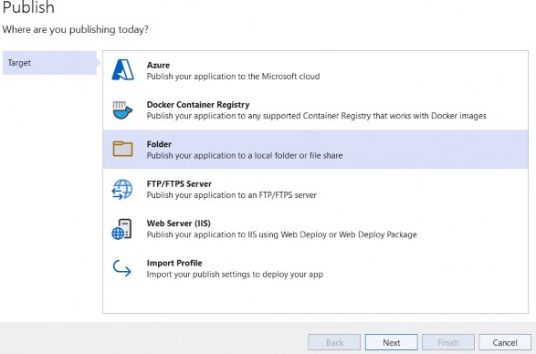Select FTP/FTPS Server title
Image resolution: width=536 pixels, height=354 pixels.
point(179,183)
